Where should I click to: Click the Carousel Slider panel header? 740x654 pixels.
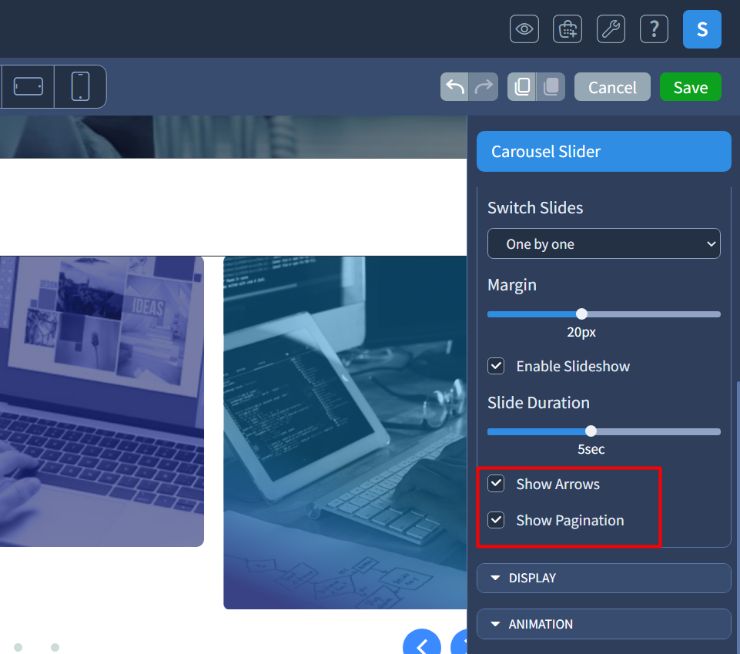pyautogui.click(x=604, y=152)
